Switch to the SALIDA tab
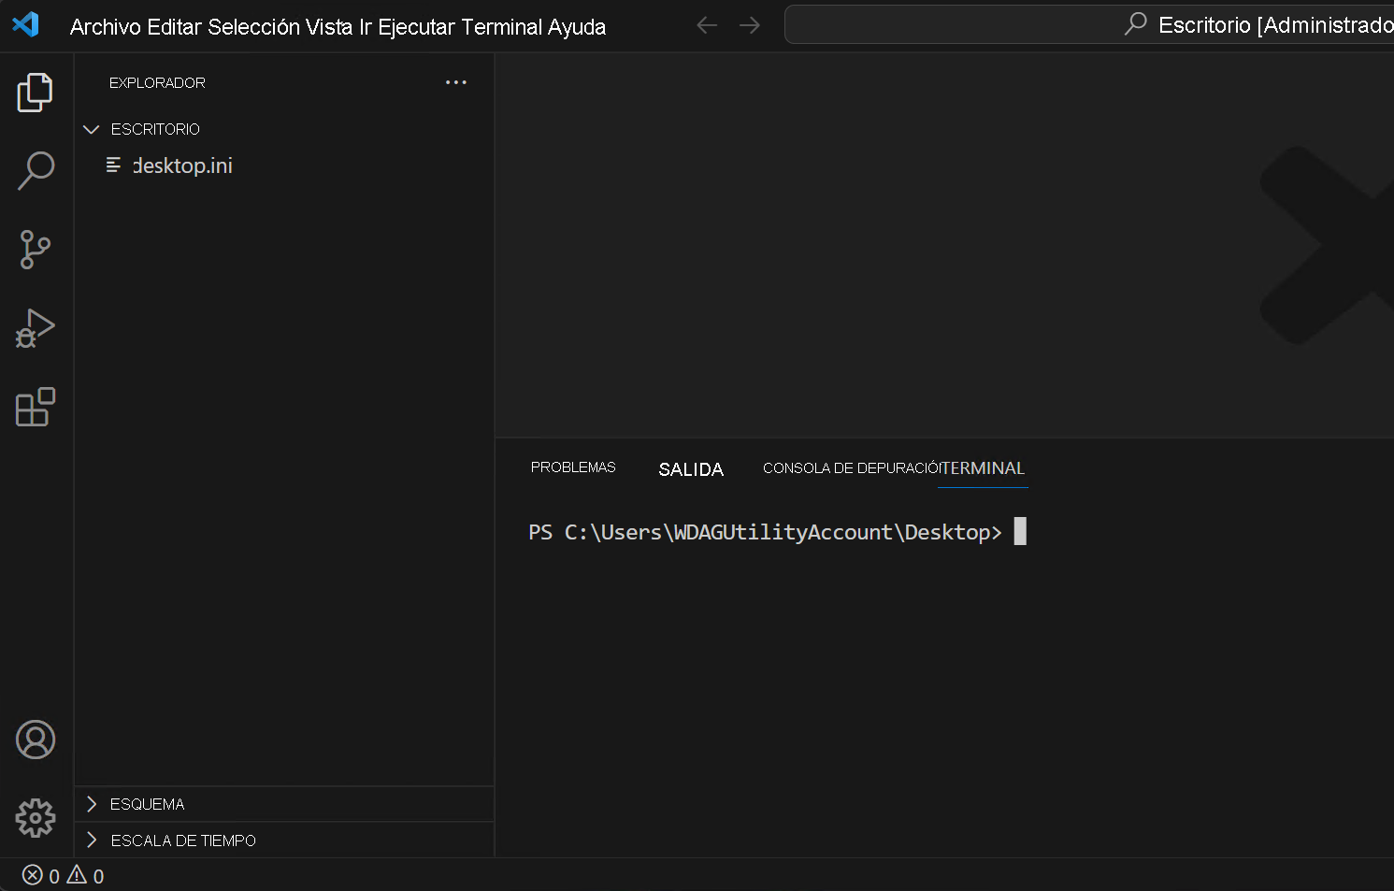Viewport: 1394px width, 891px height. [x=691, y=468]
